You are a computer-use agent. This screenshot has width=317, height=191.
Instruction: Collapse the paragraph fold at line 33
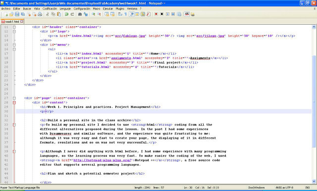[14, 125]
